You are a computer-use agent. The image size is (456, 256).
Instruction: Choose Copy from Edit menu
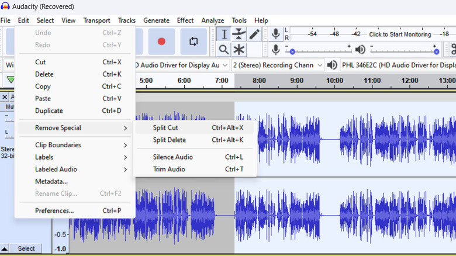pyautogui.click(x=75, y=87)
